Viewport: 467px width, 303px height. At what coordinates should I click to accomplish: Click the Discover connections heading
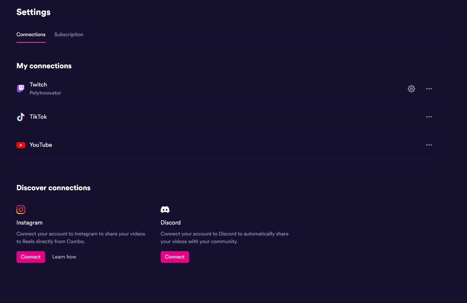click(53, 188)
